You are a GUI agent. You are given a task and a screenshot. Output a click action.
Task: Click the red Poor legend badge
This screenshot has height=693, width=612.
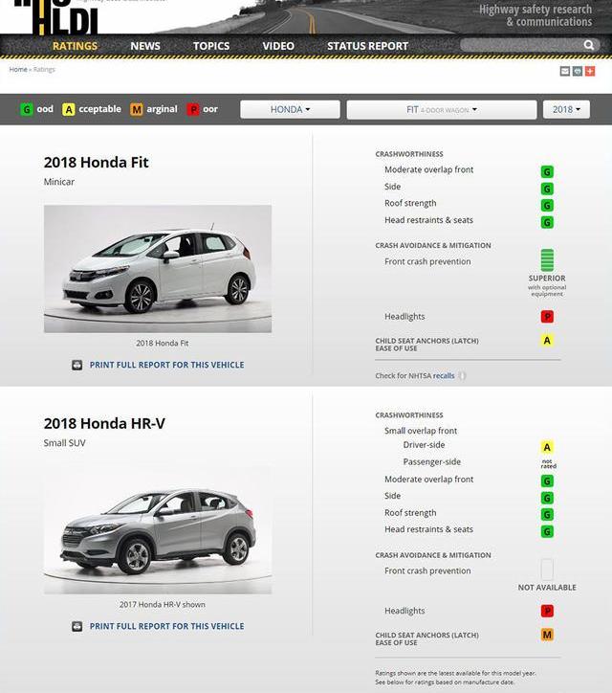[193, 109]
